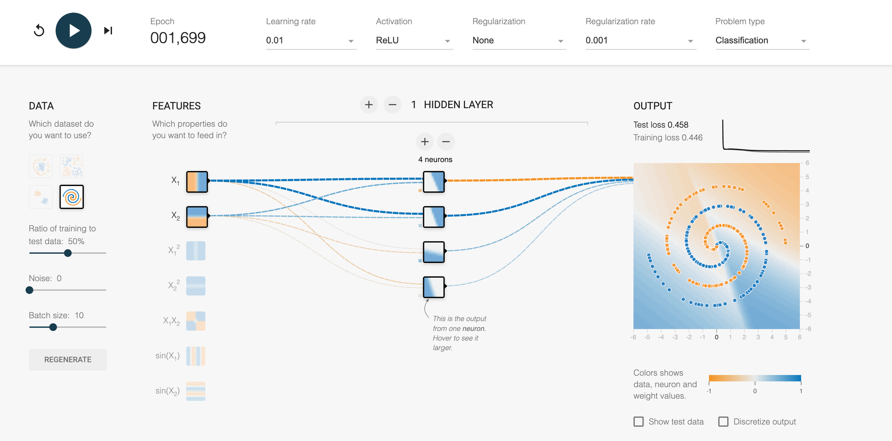
Task: Click the REGENERATE button
Action: click(x=68, y=359)
